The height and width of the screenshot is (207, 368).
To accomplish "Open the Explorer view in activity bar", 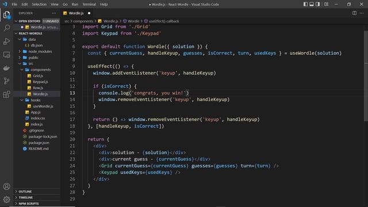I will [6, 15].
